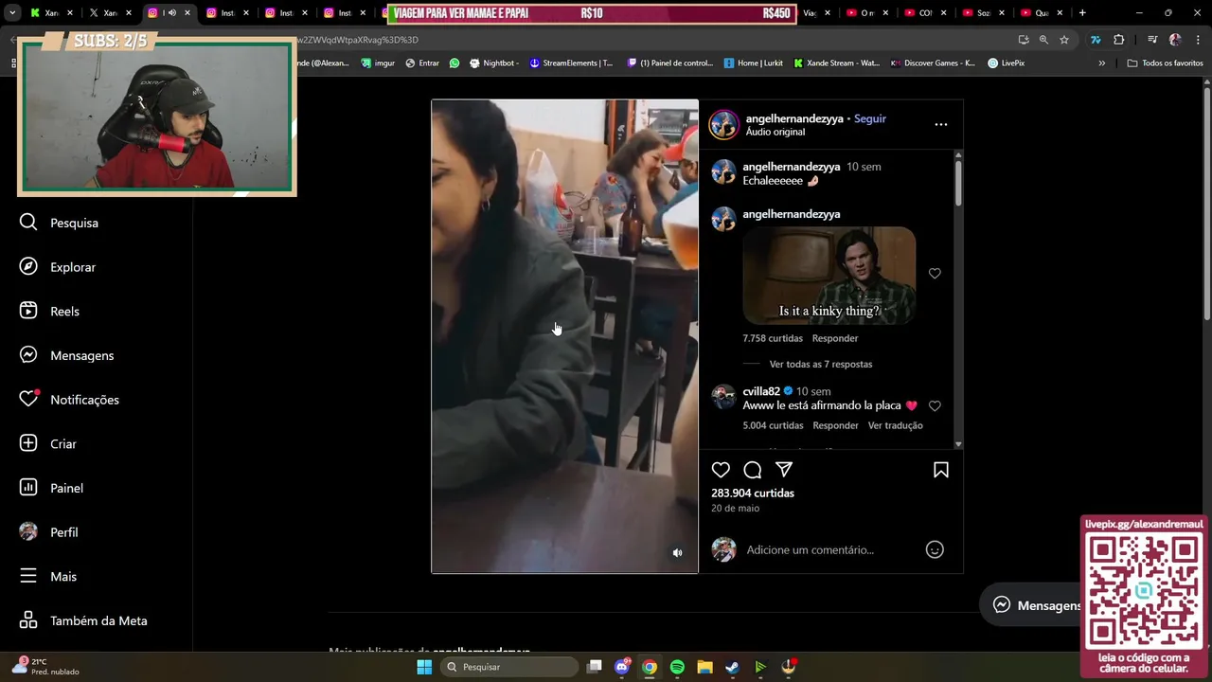This screenshot has width=1212, height=682.
Task: Open Steam from taskbar
Action: [x=732, y=667]
